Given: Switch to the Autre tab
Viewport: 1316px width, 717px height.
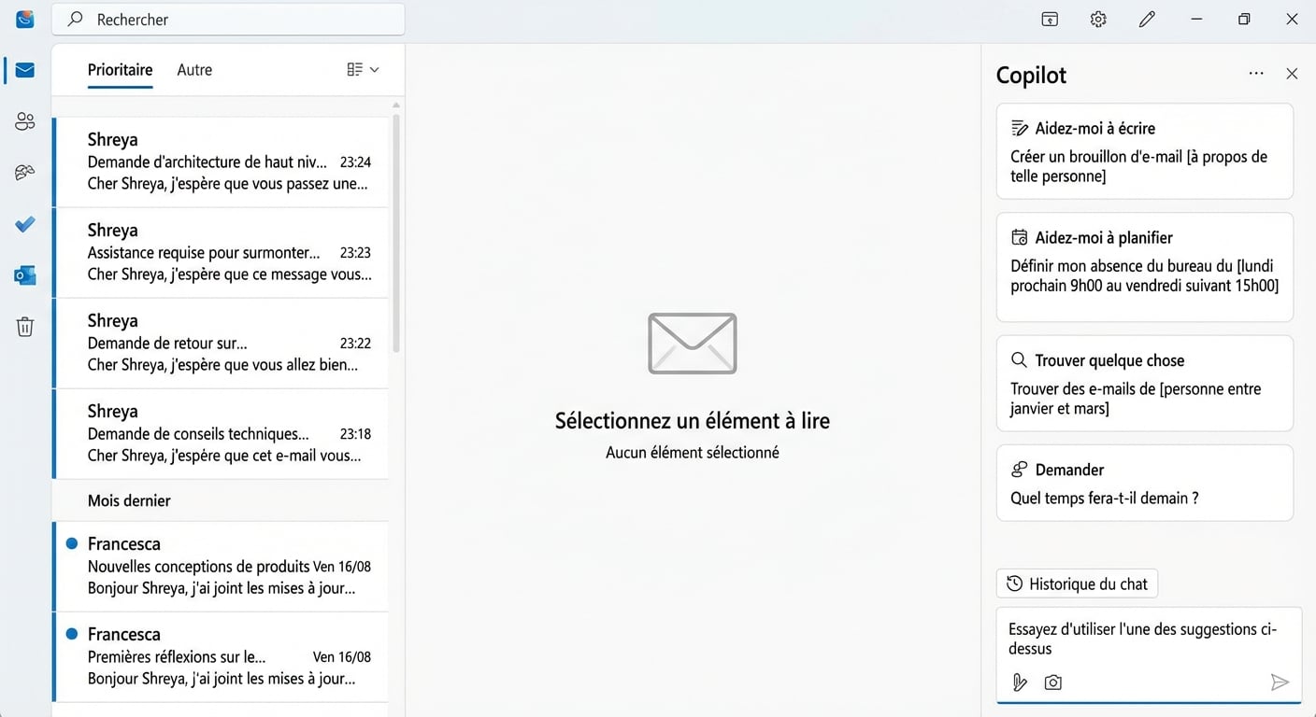Looking at the screenshot, I should coord(194,69).
